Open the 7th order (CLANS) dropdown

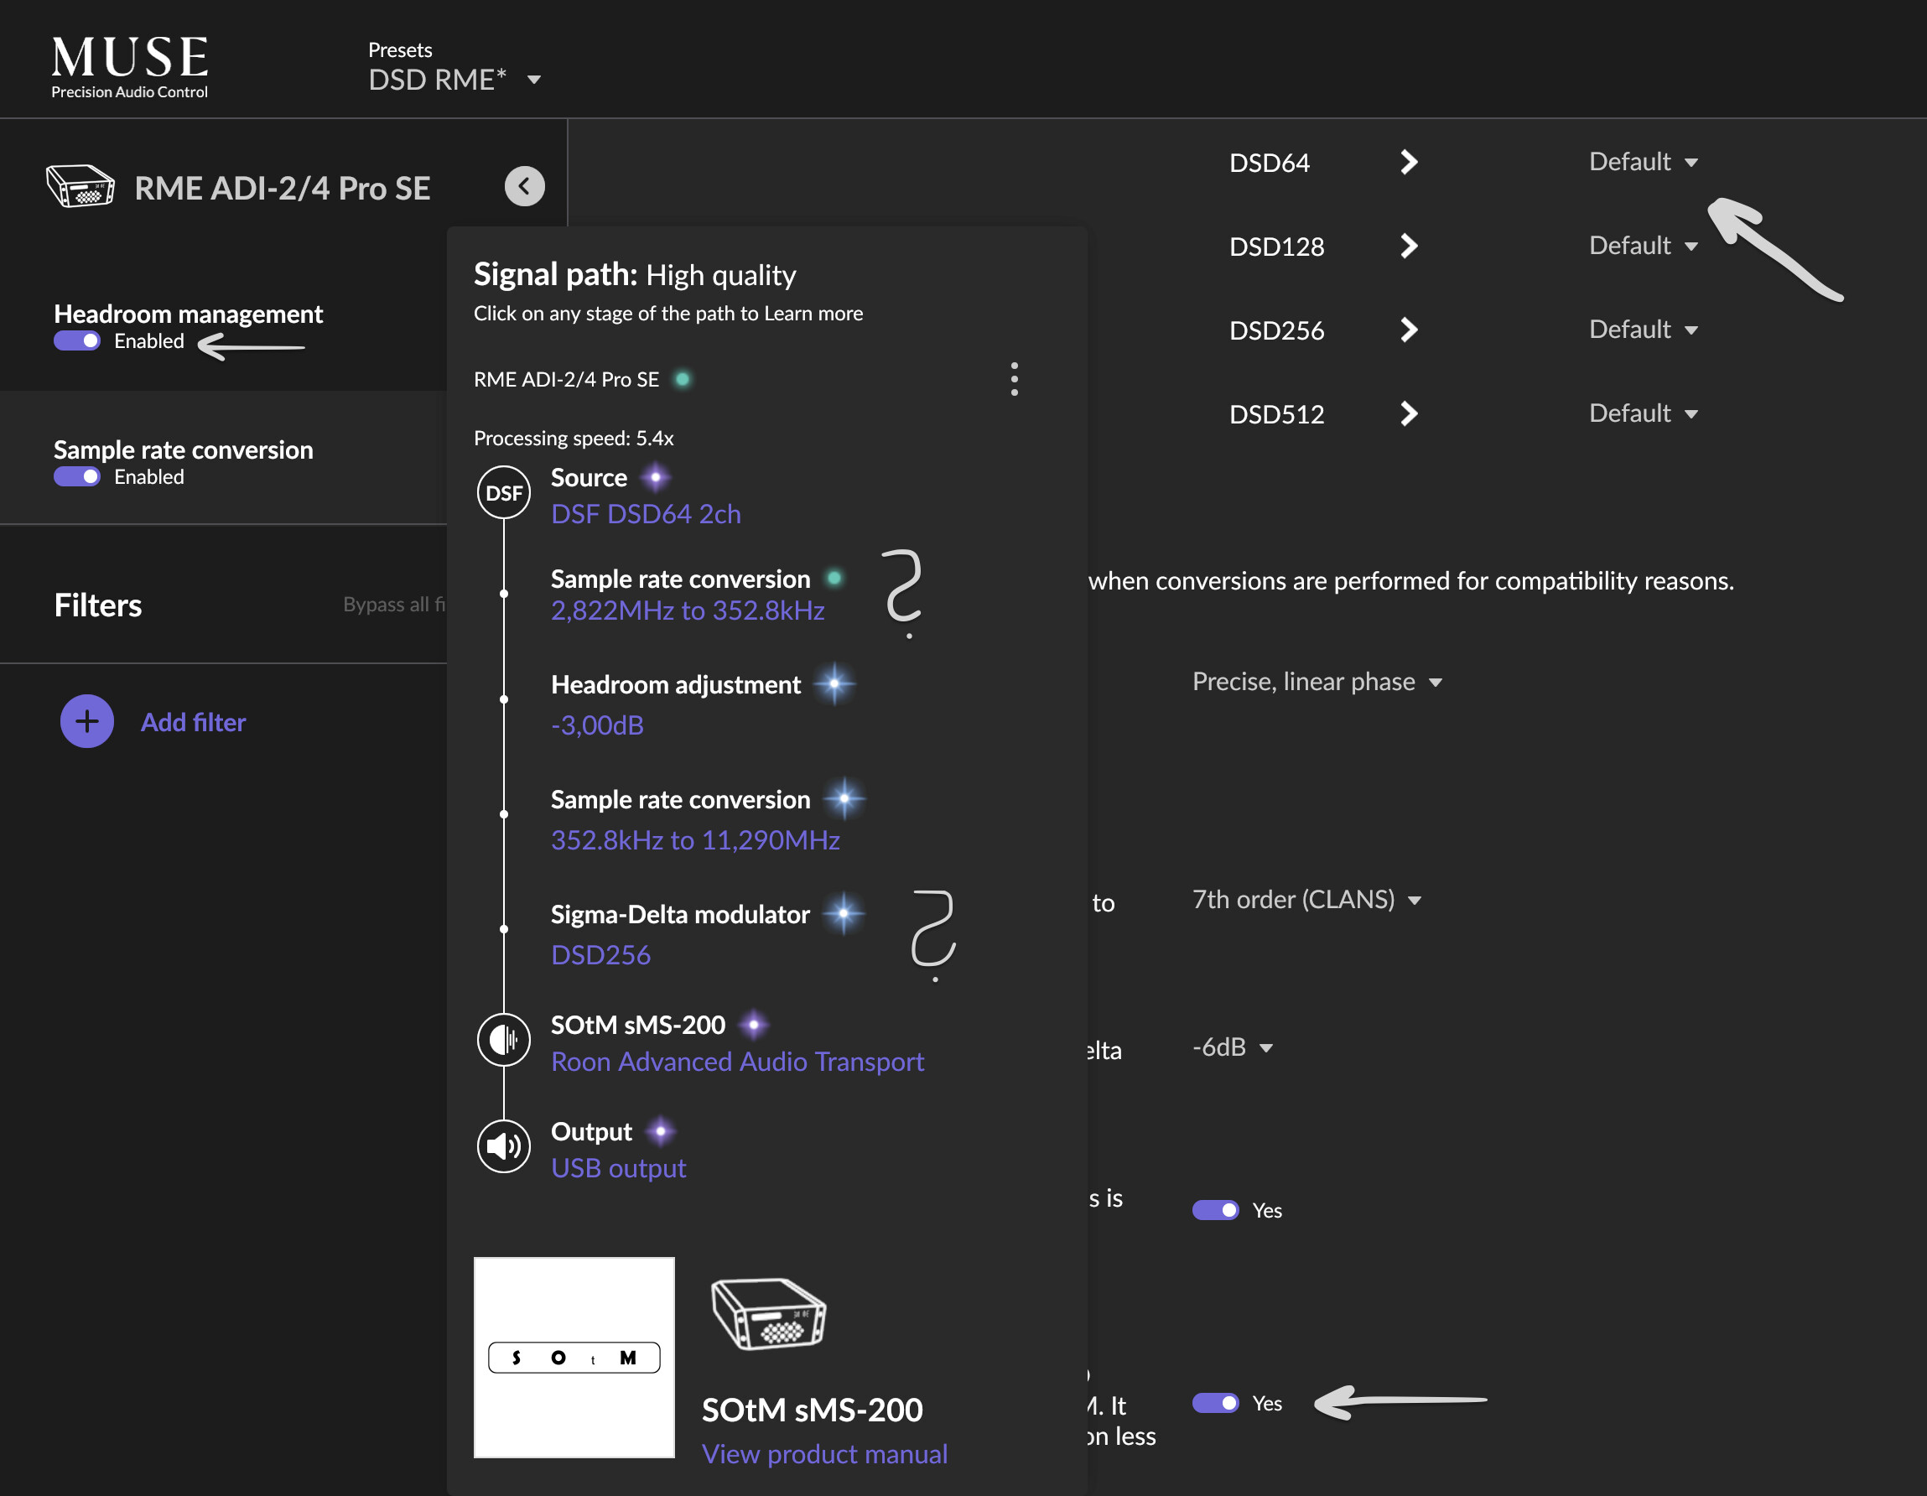(x=1306, y=900)
